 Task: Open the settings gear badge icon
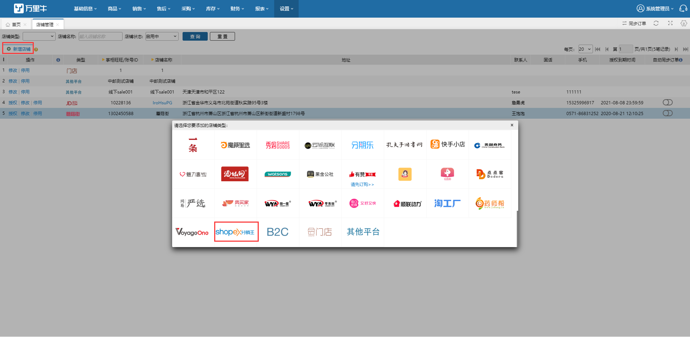coord(684,23)
